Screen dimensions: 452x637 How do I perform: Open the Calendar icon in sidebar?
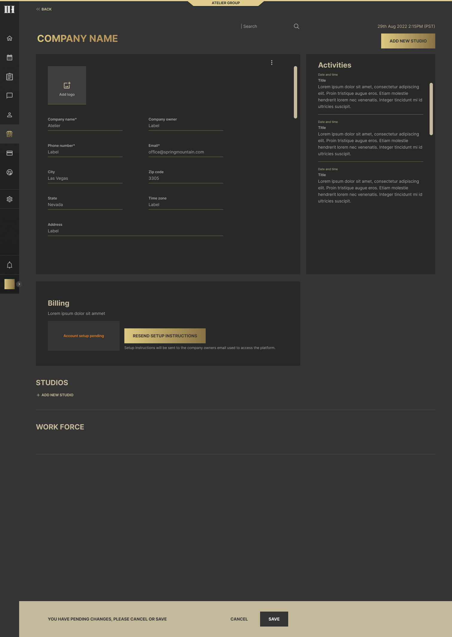pos(10,57)
